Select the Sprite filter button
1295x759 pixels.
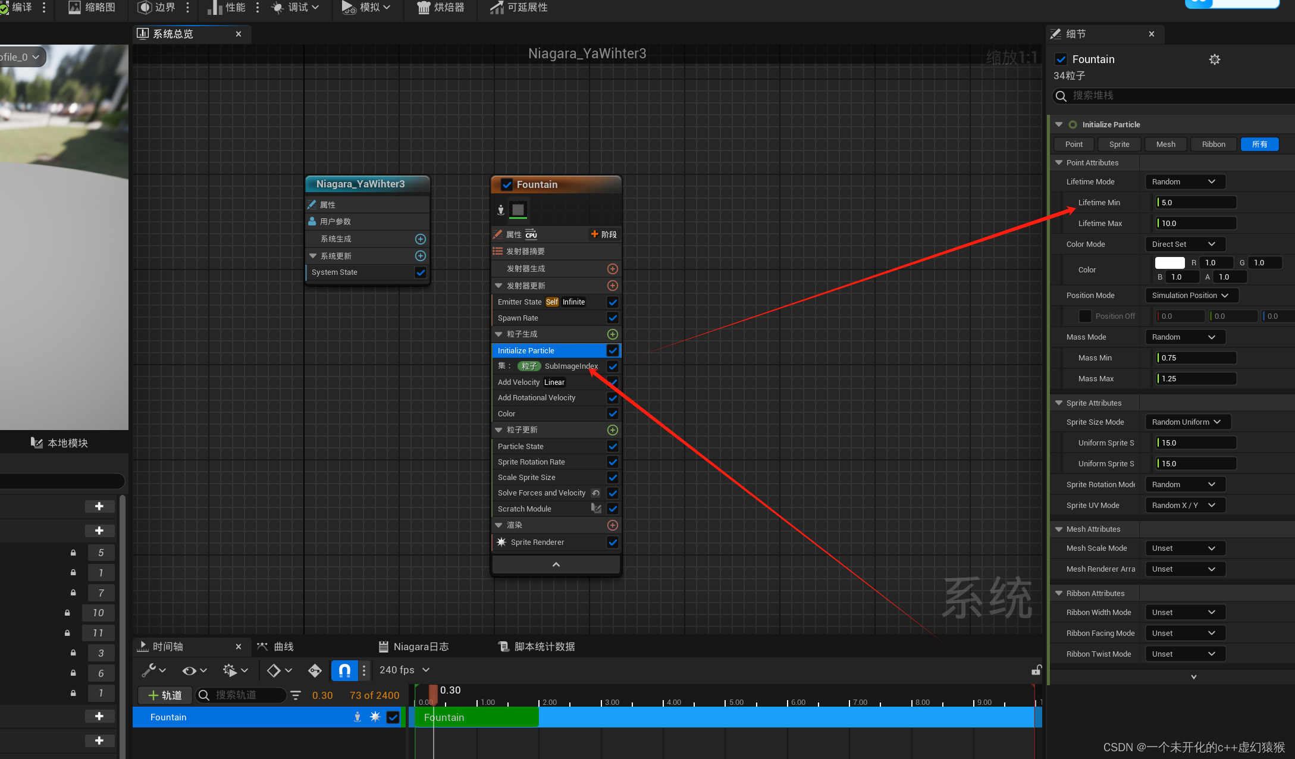click(1119, 145)
